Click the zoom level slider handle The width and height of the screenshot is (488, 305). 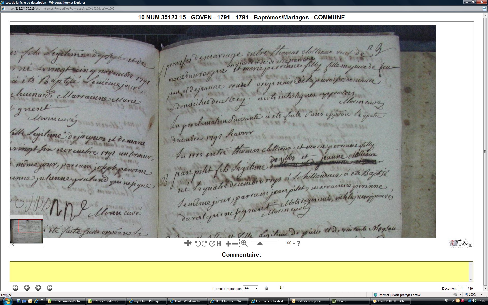[260, 243]
